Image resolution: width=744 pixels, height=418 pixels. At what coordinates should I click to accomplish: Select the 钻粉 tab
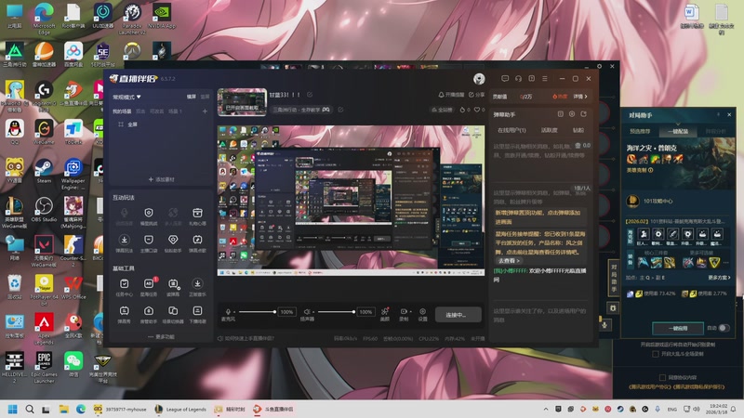578,130
